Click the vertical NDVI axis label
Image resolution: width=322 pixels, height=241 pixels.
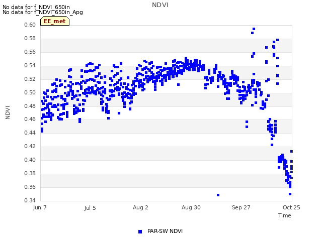[x=8, y=112]
